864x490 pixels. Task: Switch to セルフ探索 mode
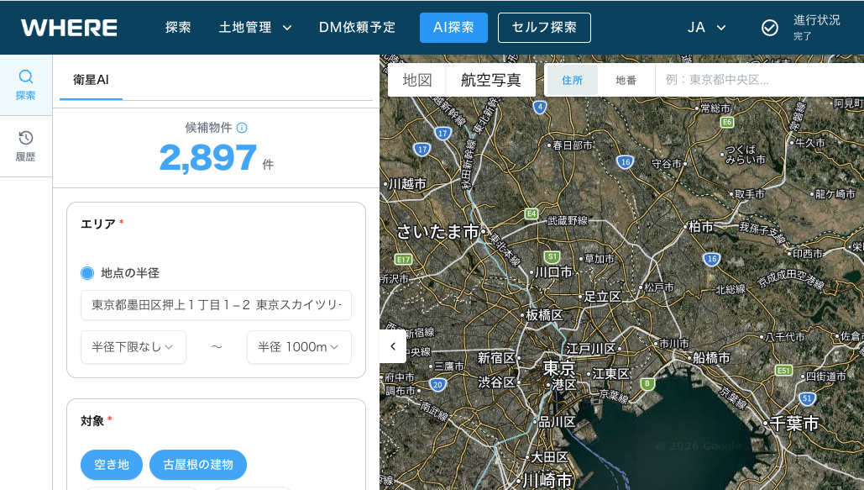pyautogui.click(x=544, y=28)
